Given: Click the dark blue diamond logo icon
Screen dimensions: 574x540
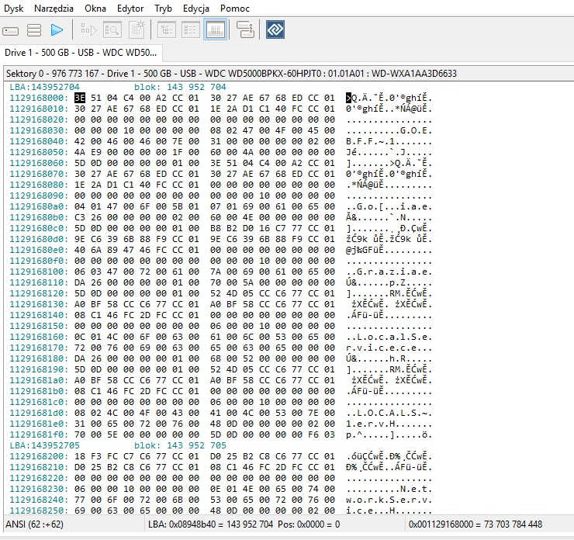Looking at the screenshot, I should [275, 29].
